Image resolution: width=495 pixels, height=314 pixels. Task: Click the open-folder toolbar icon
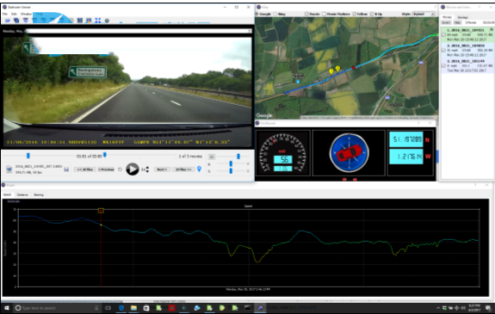[7, 21]
